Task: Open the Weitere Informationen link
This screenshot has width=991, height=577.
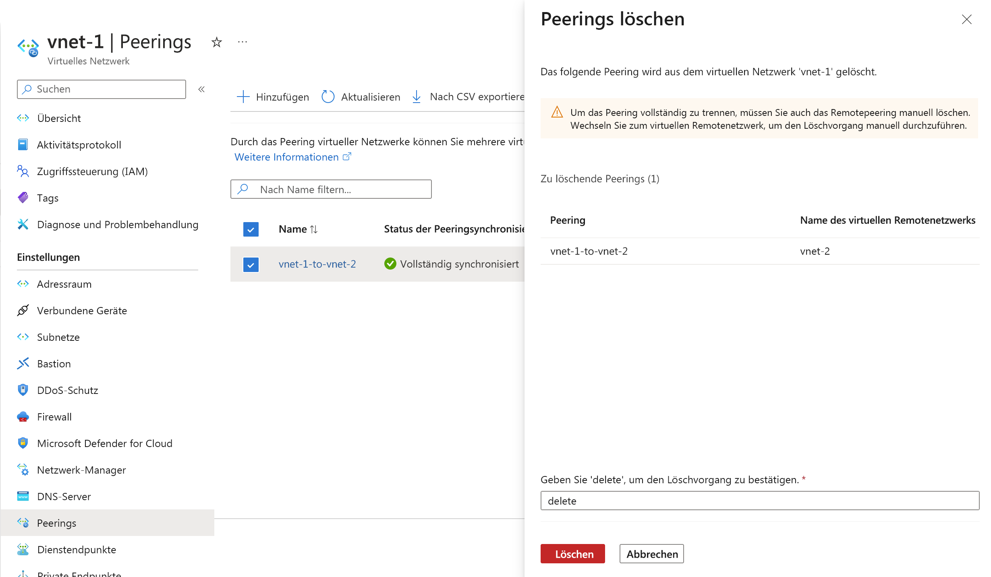Action: point(287,157)
